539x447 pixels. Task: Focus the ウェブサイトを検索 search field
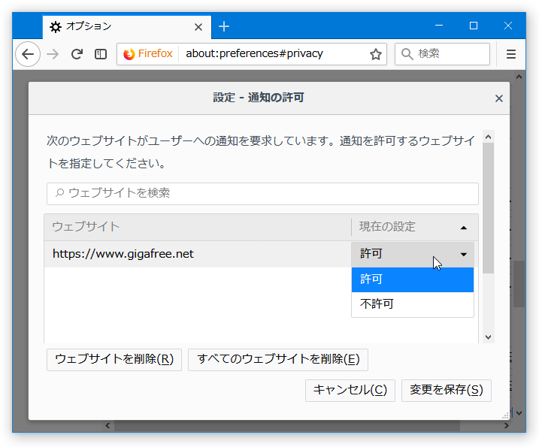(x=262, y=194)
